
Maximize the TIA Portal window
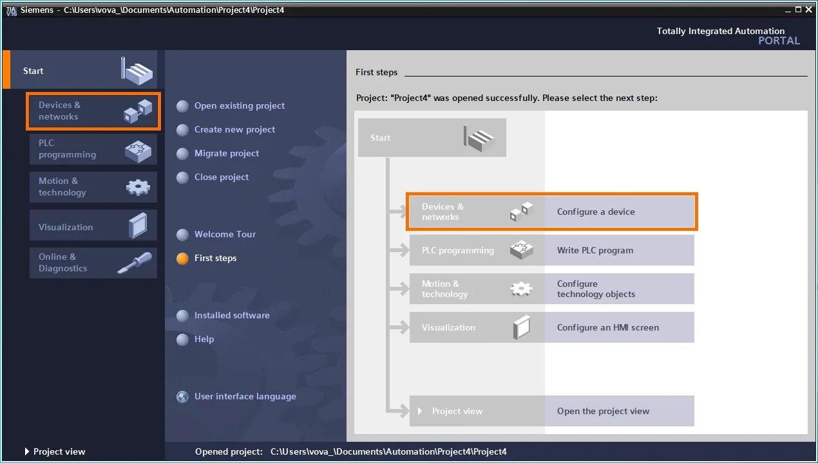(799, 10)
